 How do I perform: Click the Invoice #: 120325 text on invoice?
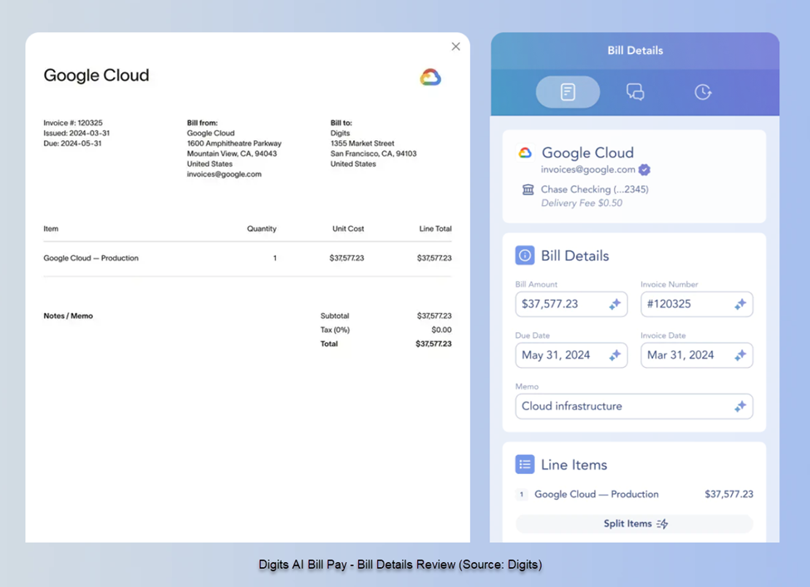73,123
